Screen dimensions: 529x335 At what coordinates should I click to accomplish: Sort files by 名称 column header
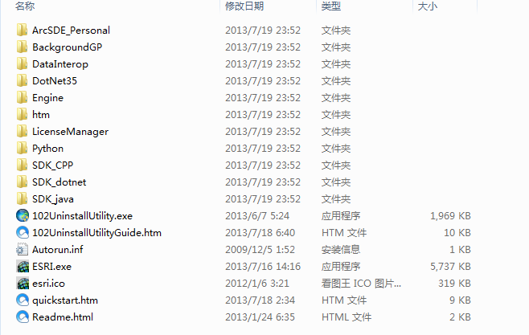[x=25, y=6]
